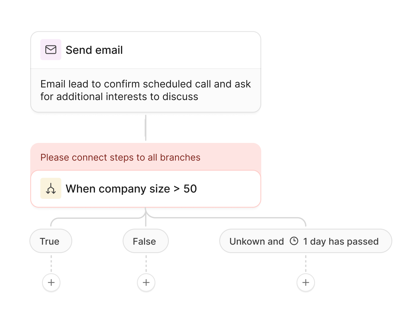
Task: Add a step under the Unkown branch
Action: [x=305, y=282]
